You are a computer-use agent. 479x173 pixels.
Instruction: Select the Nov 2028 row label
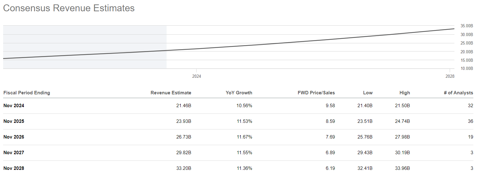coord(14,168)
